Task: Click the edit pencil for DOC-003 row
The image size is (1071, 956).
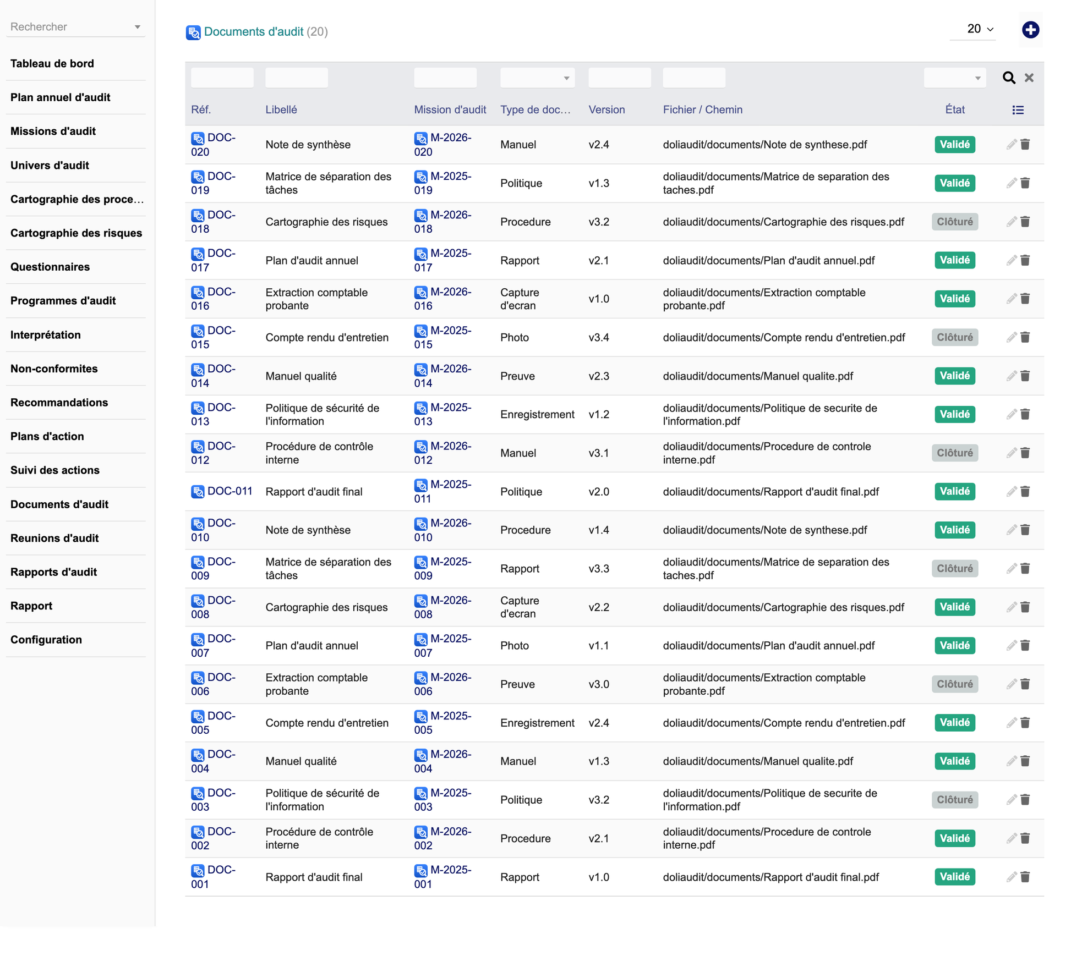Action: (x=1011, y=800)
